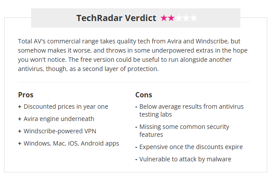Select the Avira engine underneath item

[59, 119]
